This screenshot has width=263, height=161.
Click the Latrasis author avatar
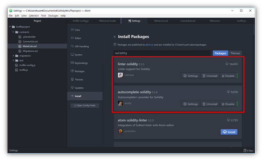[x=120, y=75]
